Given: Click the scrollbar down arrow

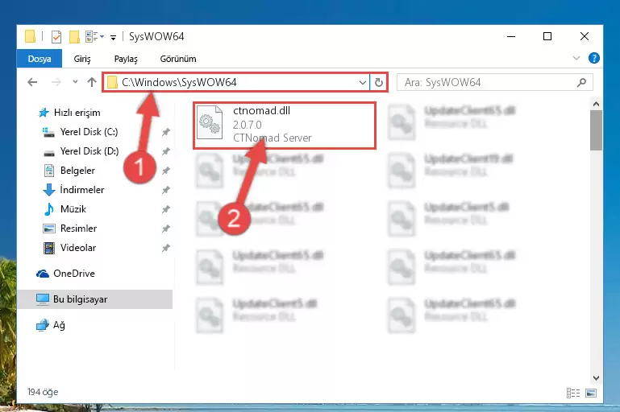Looking at the screenshot, I should click(596, 378).
